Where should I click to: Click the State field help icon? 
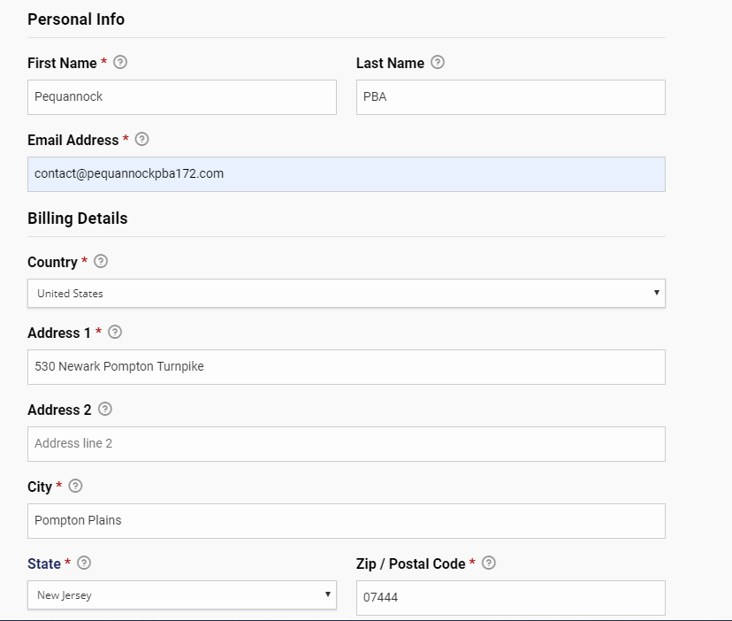[x=84, y=563]
